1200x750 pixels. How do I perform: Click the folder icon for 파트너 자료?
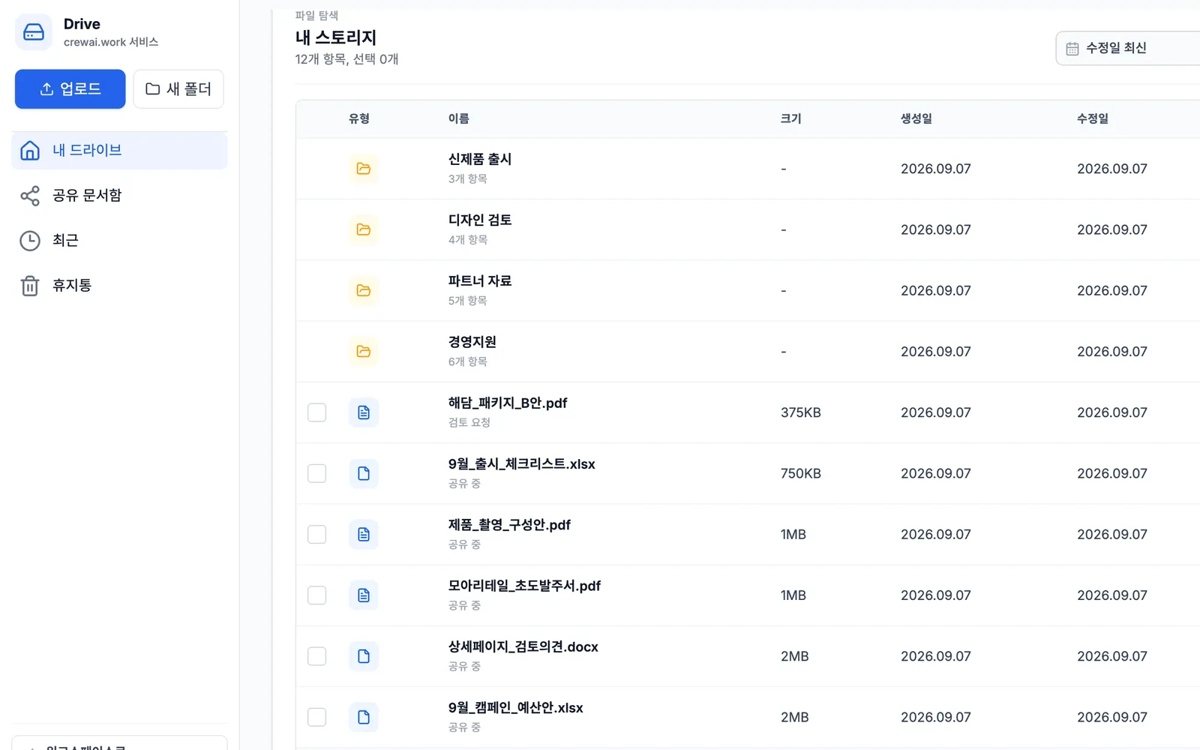click(364, 290)
